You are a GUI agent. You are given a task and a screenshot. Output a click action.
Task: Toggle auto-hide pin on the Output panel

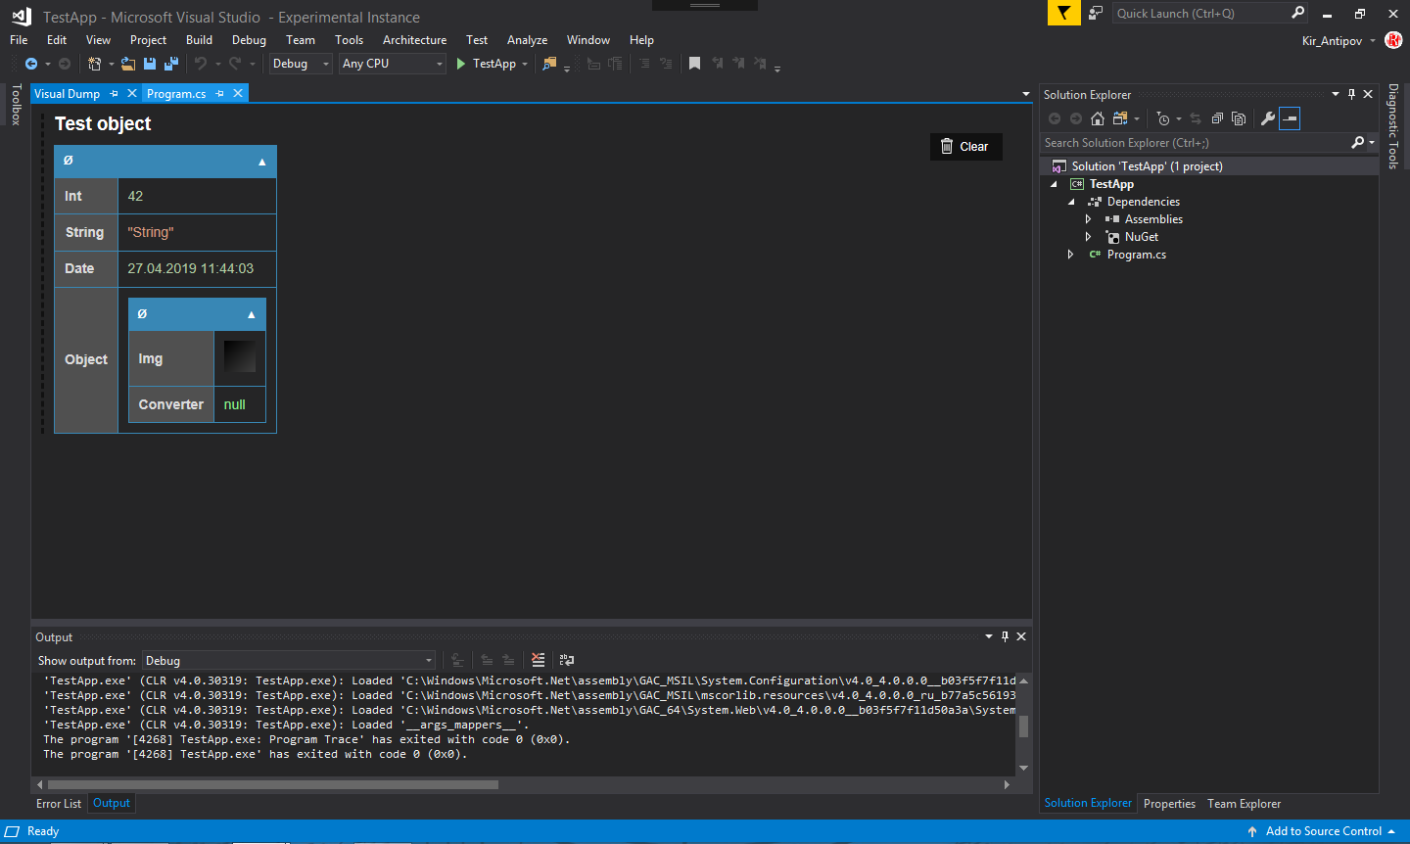click(x=1005, y=636)
